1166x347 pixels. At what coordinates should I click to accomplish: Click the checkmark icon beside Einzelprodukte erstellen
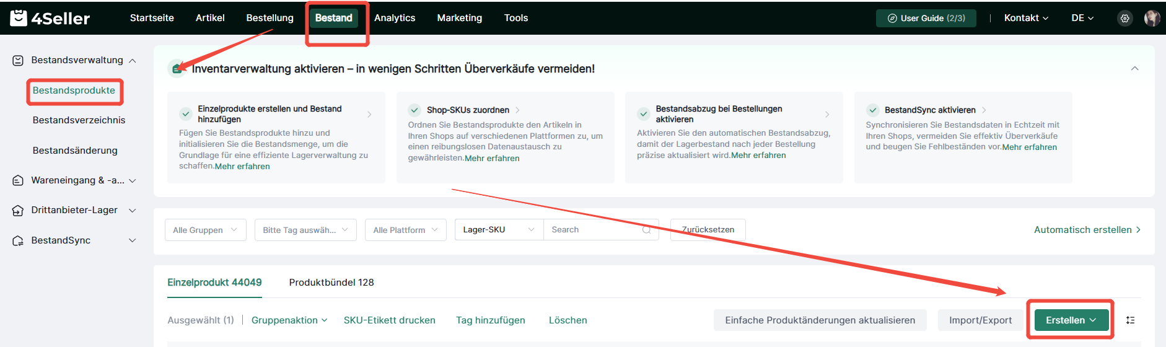185,114
